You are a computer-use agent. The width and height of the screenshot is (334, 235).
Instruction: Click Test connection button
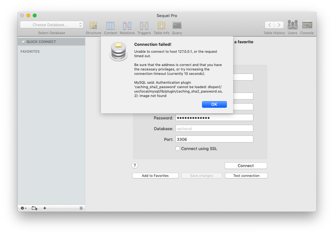(x=246, y=176)
